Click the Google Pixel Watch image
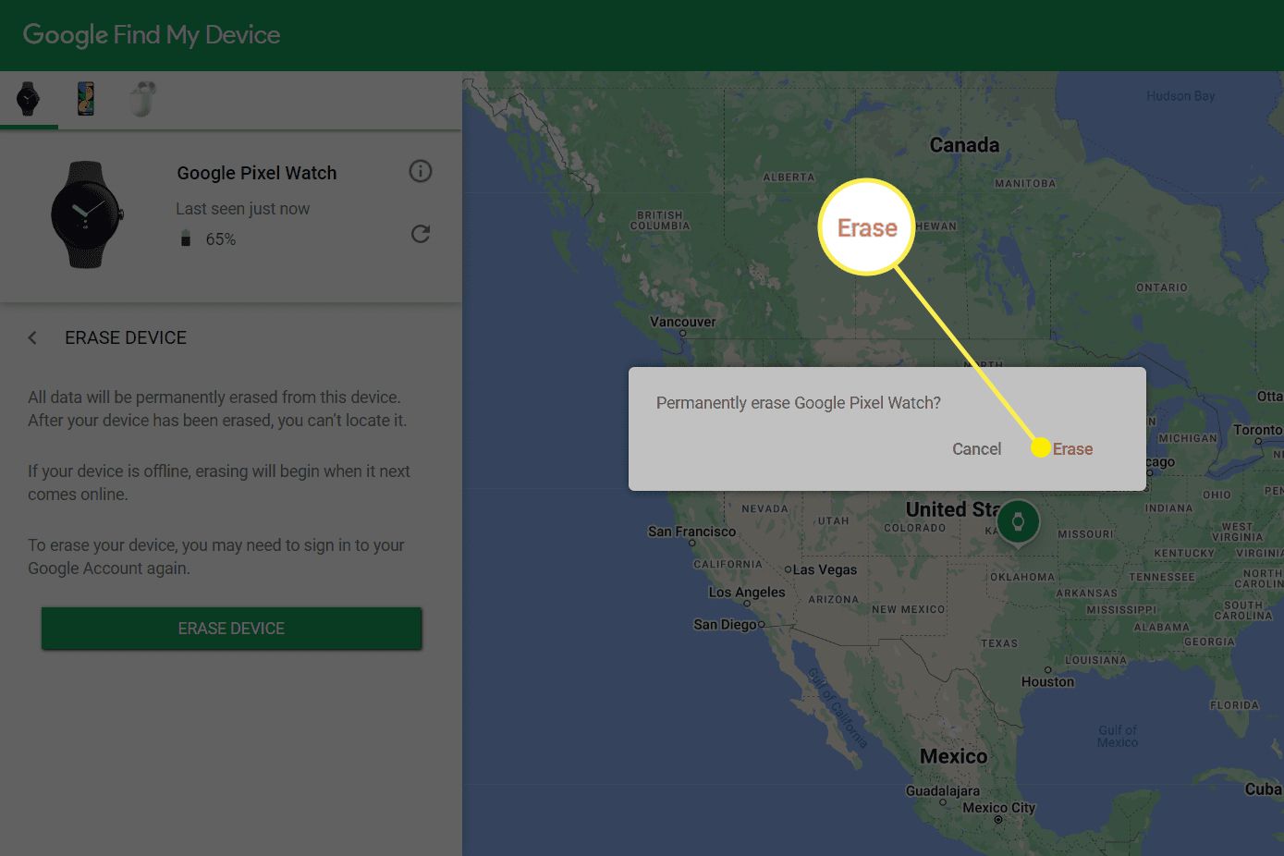This screenshot has height=856, width=1284. [85, 214]
